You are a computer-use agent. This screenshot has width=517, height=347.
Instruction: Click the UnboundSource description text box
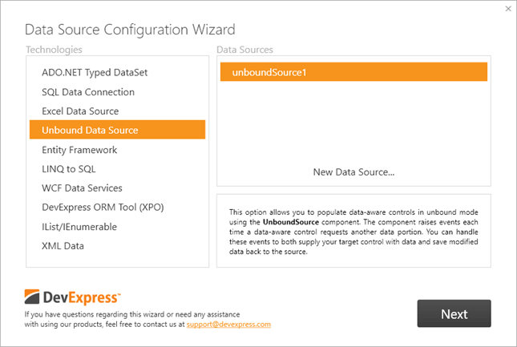pyautogui.click(x=353, y=230)
